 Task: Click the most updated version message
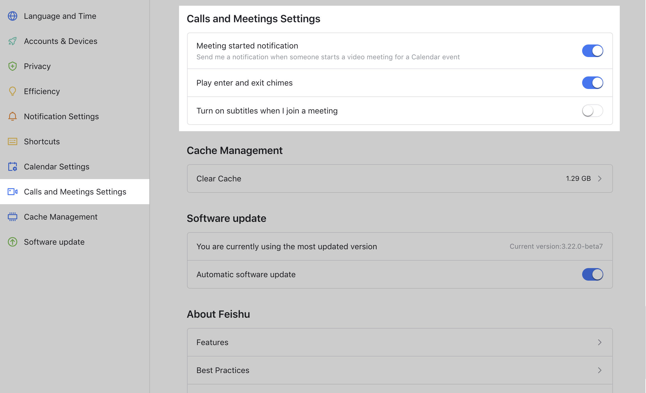click(x=287, y=246)
